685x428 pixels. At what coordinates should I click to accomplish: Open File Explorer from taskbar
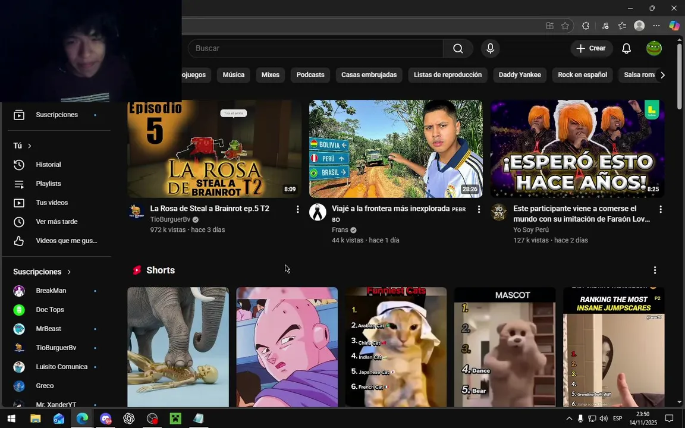(36, 418)
